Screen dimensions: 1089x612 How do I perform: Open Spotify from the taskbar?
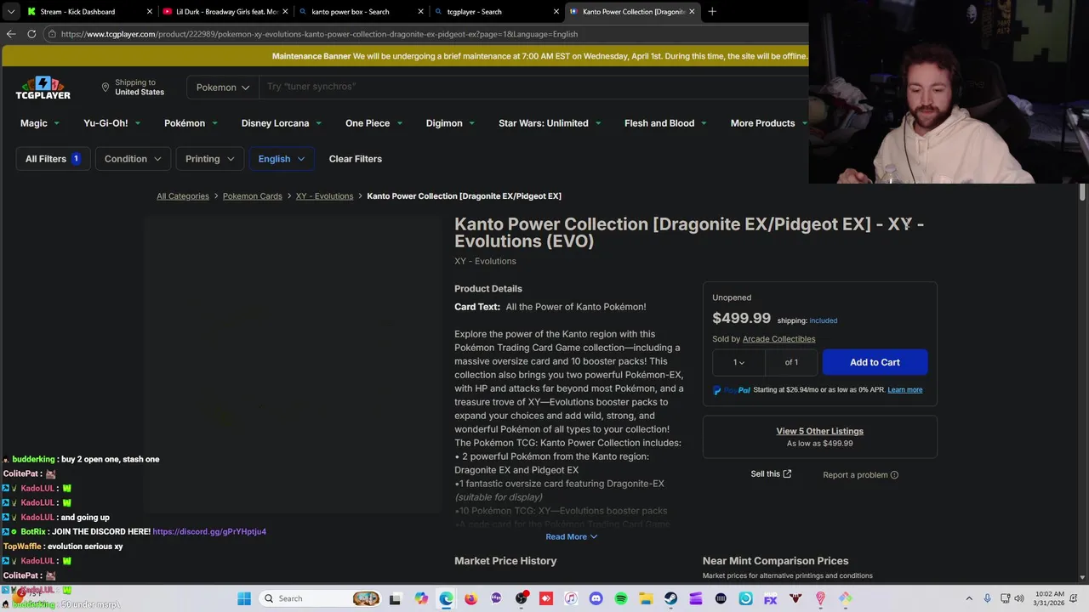click(621, 598)
